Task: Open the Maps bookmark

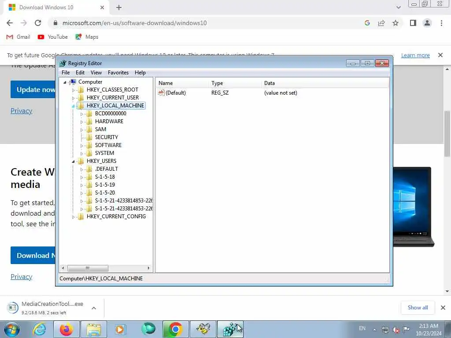Action: click(87, 37)
